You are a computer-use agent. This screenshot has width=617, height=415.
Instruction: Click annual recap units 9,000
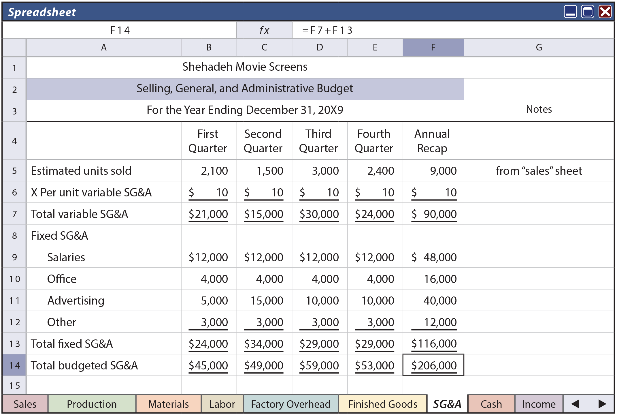tap(433, 170)
